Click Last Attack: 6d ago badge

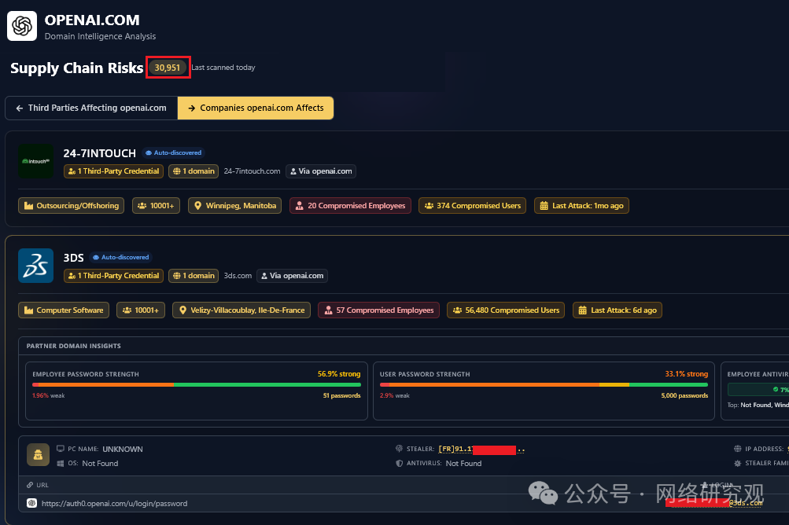(x=618, y=310)
